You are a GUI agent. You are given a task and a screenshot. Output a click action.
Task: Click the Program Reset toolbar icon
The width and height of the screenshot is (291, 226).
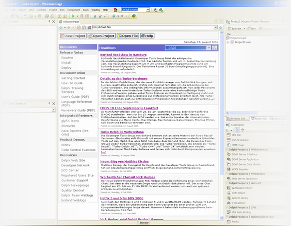(87, 16)
